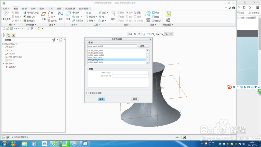This screenshot has width=261, height=147.
Task: Select the 平面 (Plane) datum tool
Action: point(44,16)
